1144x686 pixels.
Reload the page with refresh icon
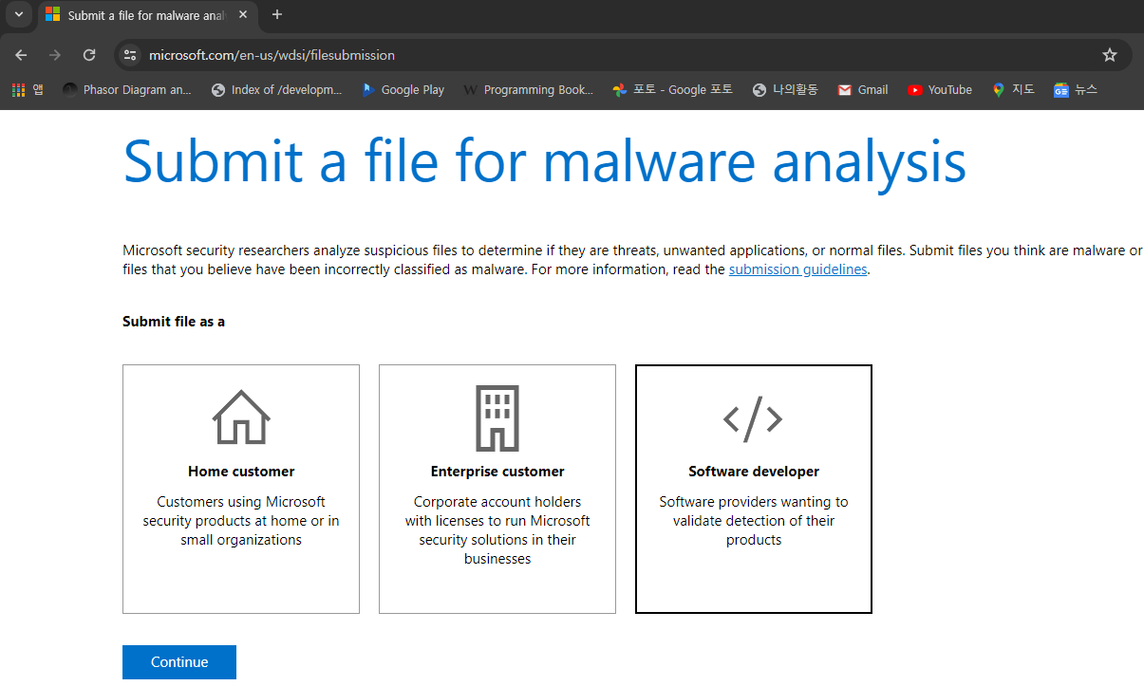coord(89,55)
